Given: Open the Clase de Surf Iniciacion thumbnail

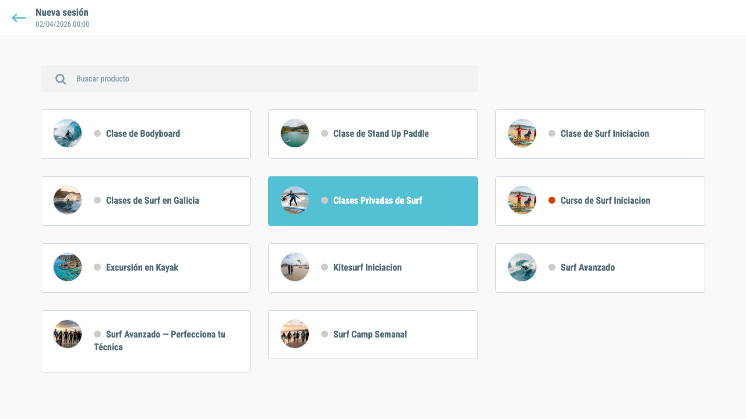Looking at the screenshot, I should coord(522,133).
